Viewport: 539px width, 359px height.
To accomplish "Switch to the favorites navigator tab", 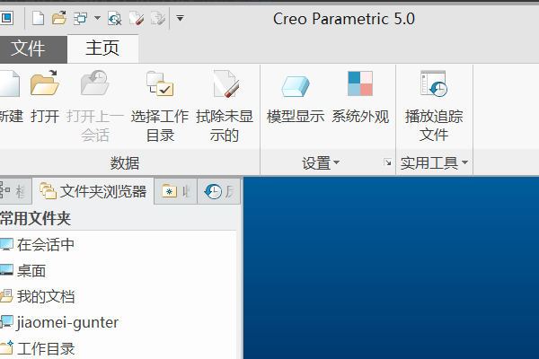I will pyautogui.click(x=176, y=191).
